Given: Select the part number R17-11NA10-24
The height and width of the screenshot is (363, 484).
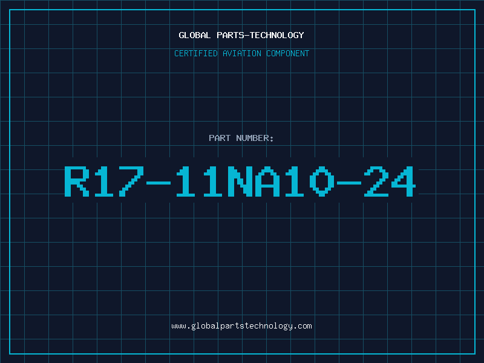Looking at the screenshot, I should tap(240, 181).
